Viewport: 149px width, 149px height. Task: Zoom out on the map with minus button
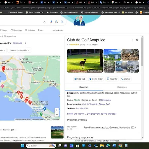pos(57,114)
